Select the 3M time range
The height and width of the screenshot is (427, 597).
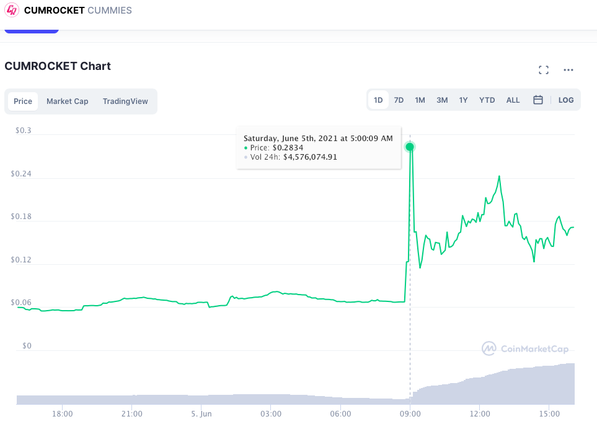(442, 100)
